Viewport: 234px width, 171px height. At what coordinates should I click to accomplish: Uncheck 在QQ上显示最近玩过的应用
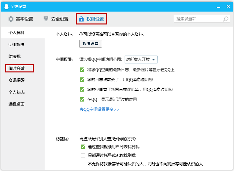pyautogui.click(x=82, y=100)
